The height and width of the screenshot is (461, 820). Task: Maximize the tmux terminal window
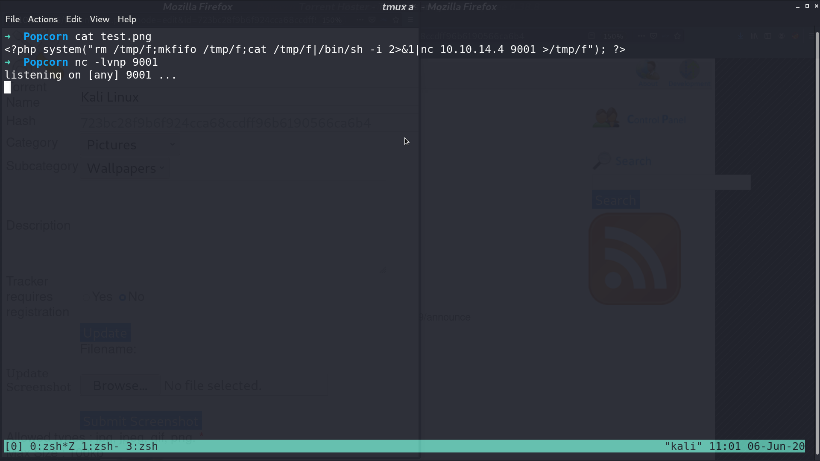807,6
